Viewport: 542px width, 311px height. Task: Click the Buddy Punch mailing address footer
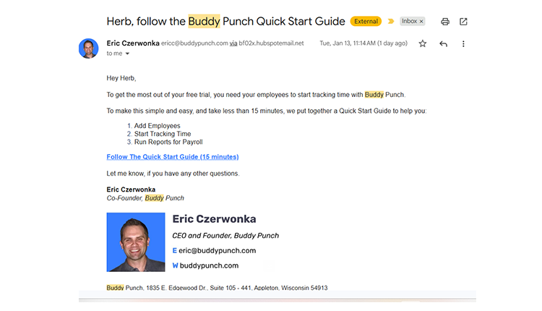point(217,288)
